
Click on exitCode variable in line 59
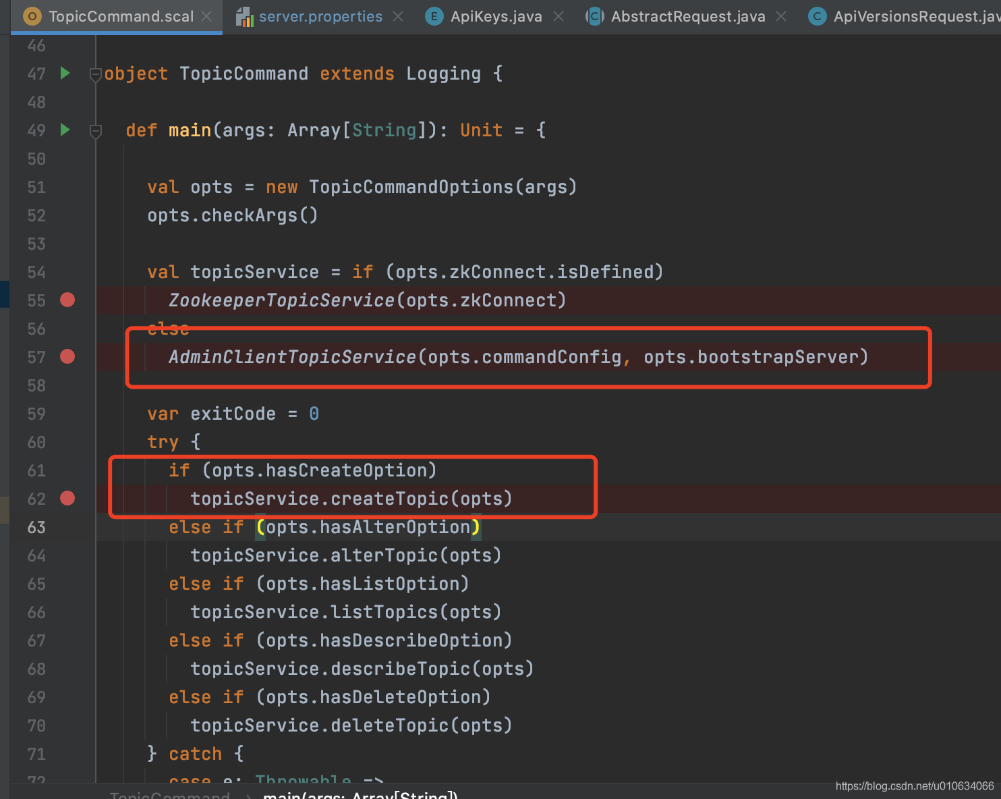tap(233, 414)
